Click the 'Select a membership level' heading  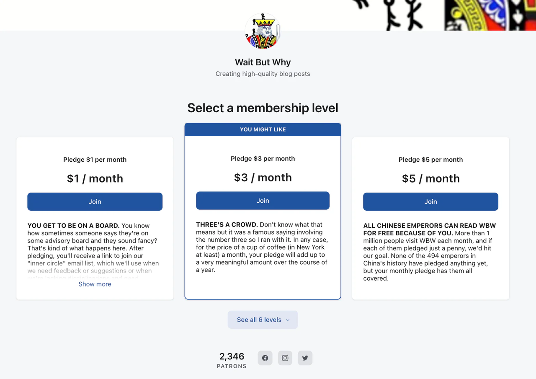point(263,108)
